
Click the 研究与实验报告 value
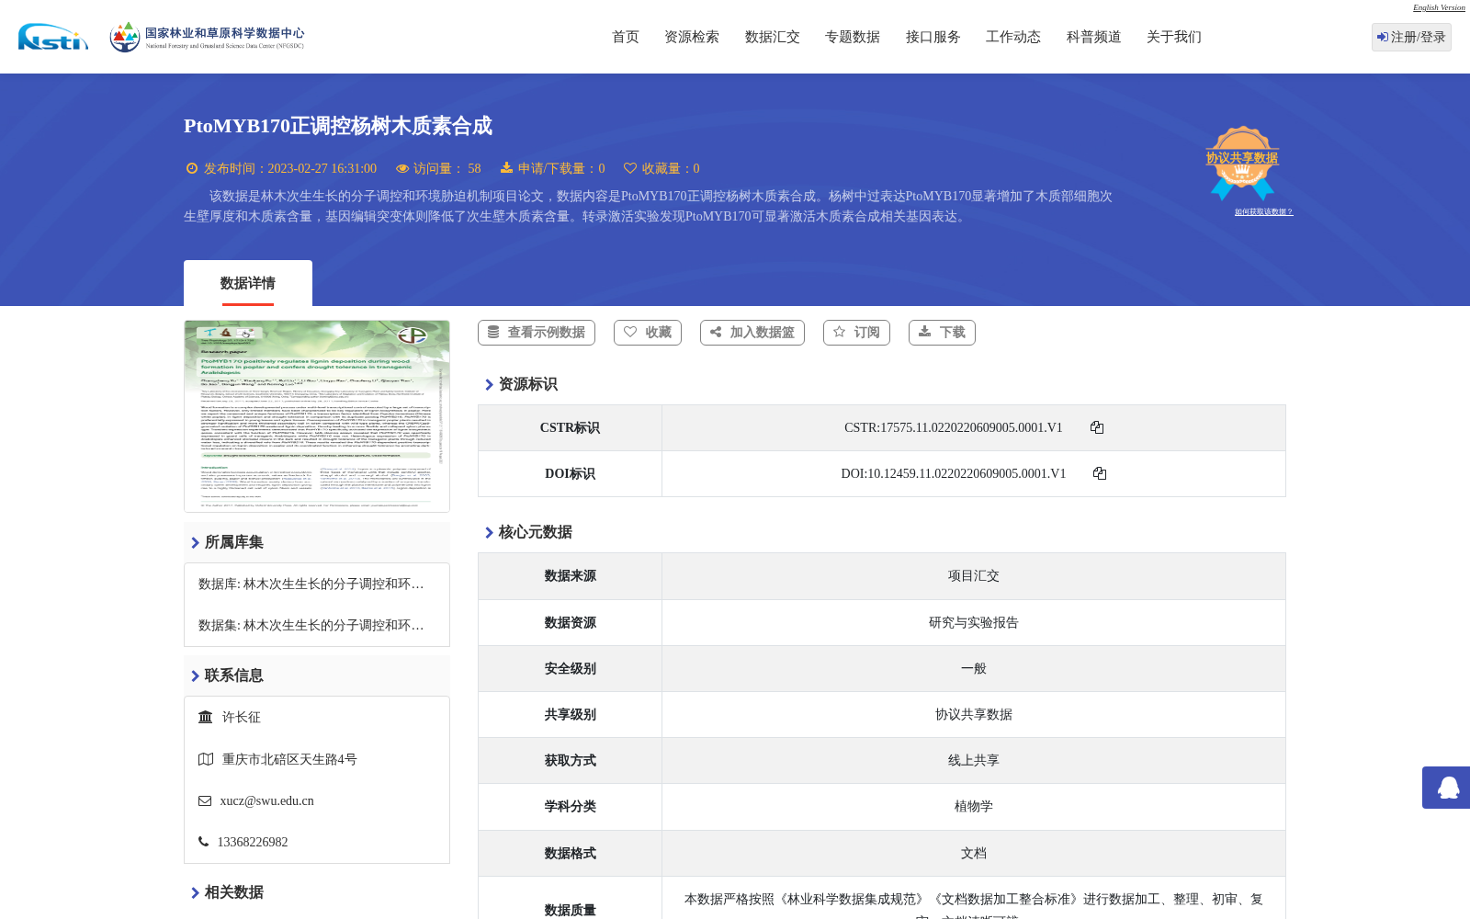tap(974, 622)
